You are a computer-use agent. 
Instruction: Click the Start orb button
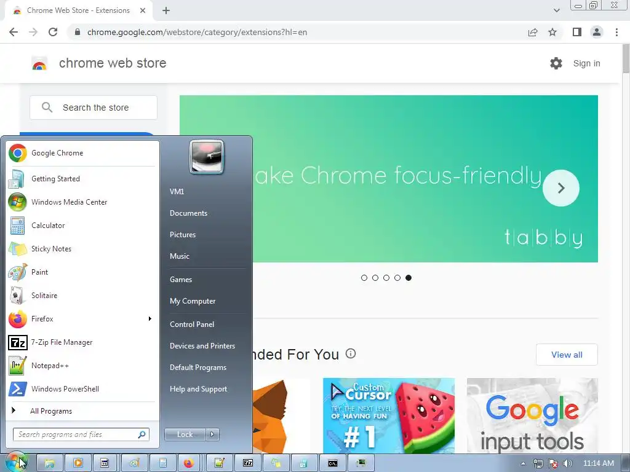(x=17, y=463)
